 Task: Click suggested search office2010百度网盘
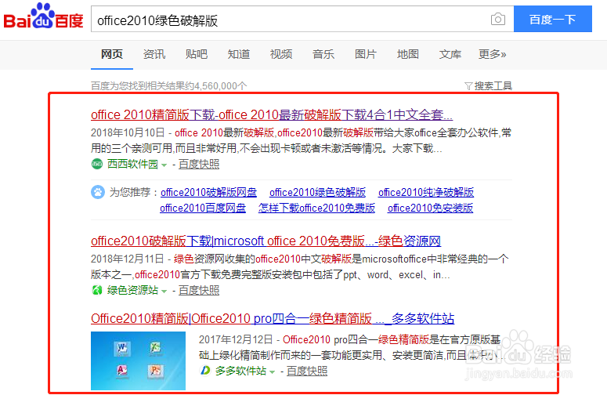coord(203,208)
